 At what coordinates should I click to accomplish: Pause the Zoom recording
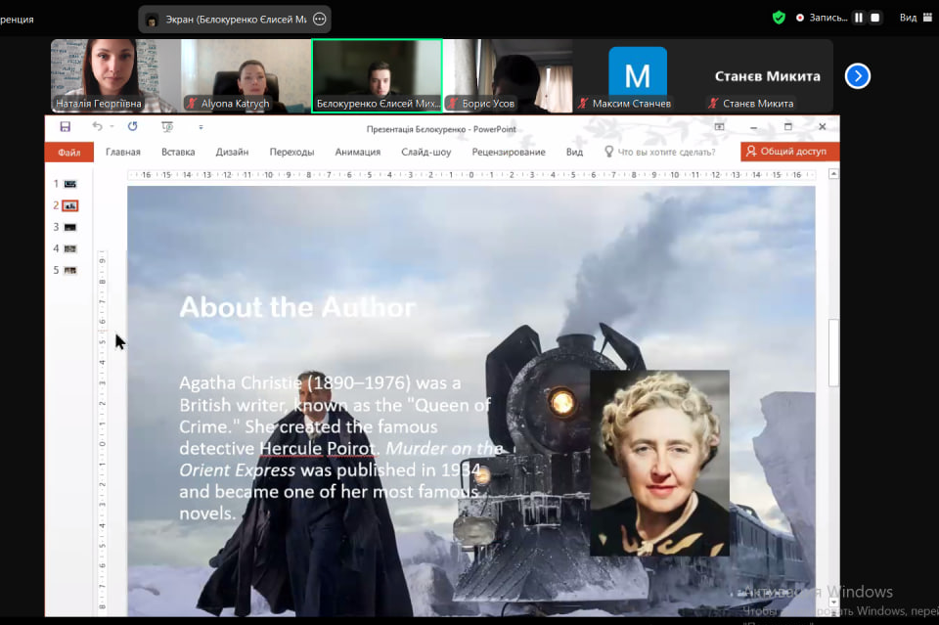(859, 18)
